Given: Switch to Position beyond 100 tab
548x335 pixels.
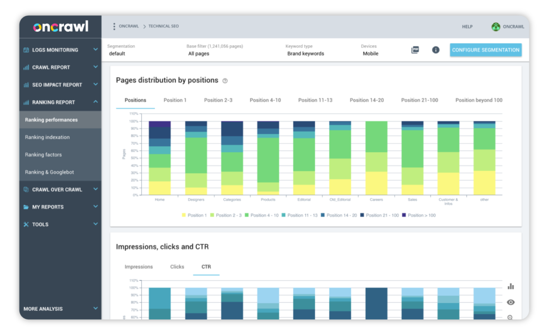Looking at the screenshot, I should click(x=479, y=100).
